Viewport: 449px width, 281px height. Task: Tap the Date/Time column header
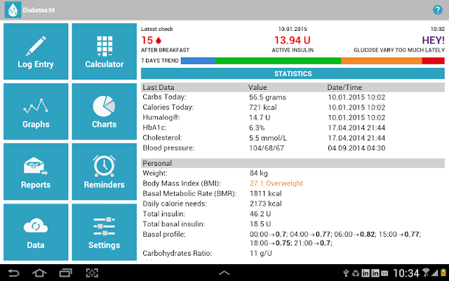pyautogui.click(x=344, y=87)
